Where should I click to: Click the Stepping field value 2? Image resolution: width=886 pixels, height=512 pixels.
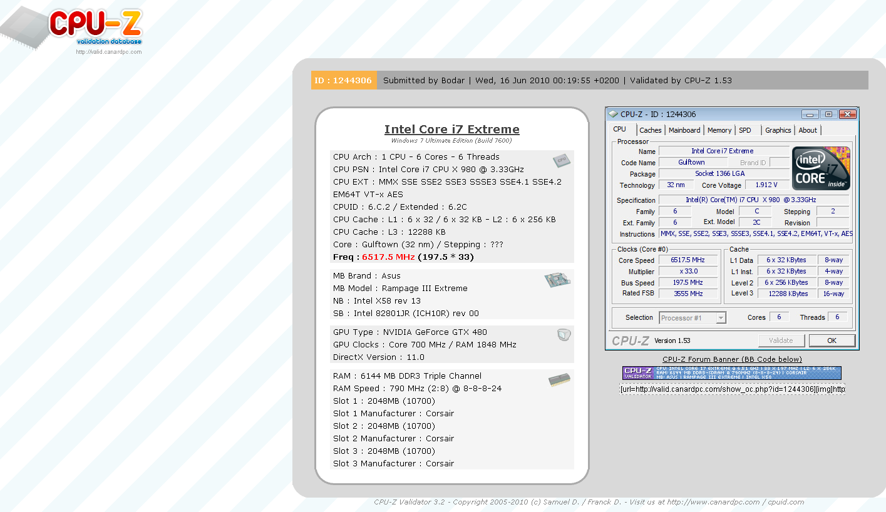tap(833, 212)
